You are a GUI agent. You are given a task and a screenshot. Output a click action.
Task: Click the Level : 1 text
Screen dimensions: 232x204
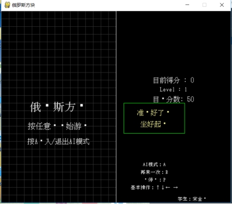tap(173, 90)
